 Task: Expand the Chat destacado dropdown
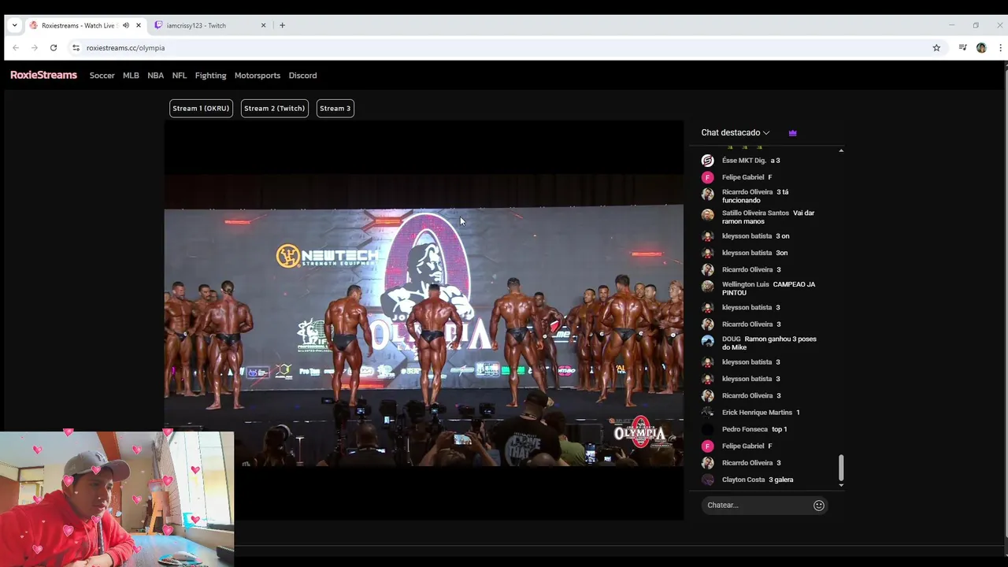coord(736,133)
